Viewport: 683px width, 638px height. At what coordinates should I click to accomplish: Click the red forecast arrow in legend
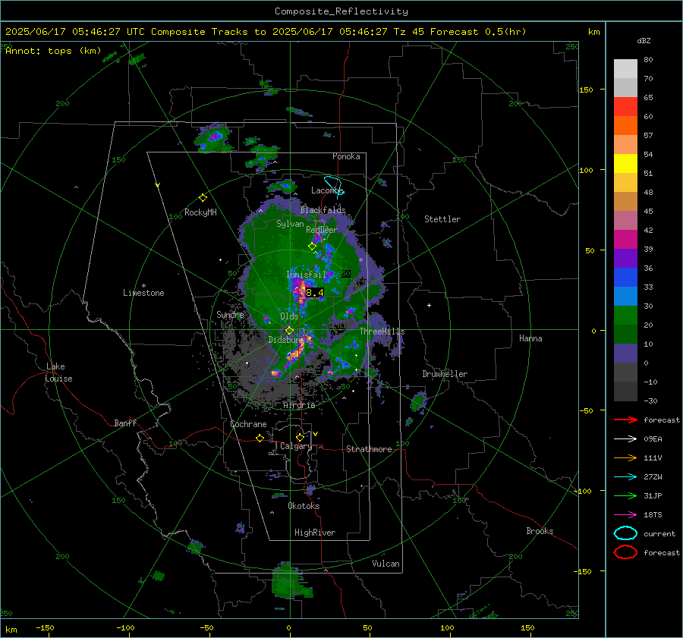point(625,420)
